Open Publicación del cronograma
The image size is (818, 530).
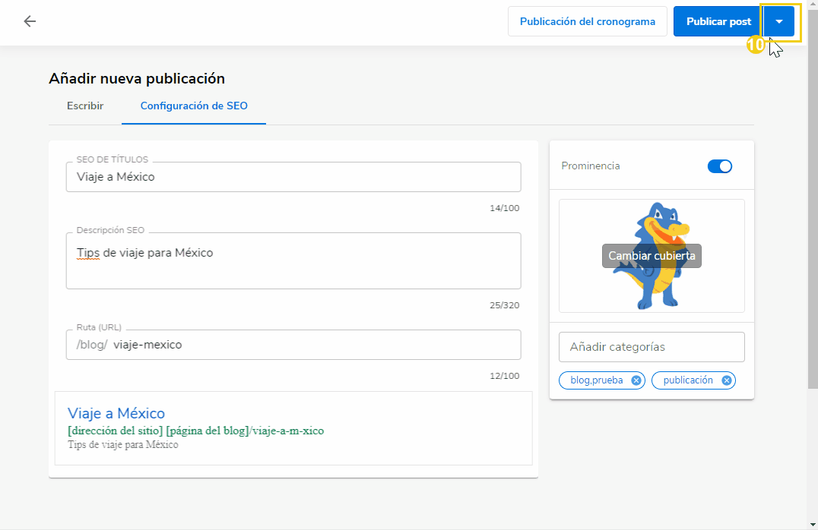[588, 21]
